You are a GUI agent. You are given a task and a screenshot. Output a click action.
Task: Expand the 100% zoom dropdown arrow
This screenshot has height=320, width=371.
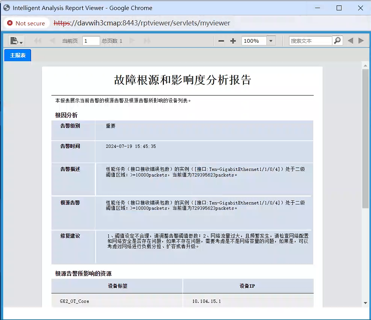tap(271, 41)
